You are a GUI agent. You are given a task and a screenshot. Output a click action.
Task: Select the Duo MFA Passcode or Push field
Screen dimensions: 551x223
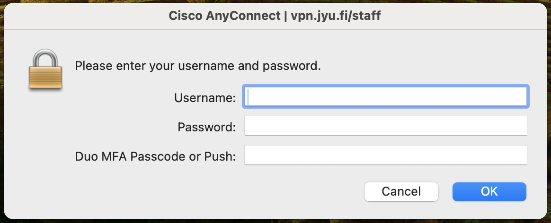[385, 155]
